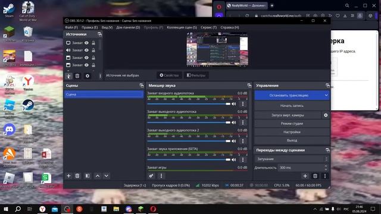This screenshot has height=214, width=381.
Task: Open Сервис menu
Action: coord(208,27)
